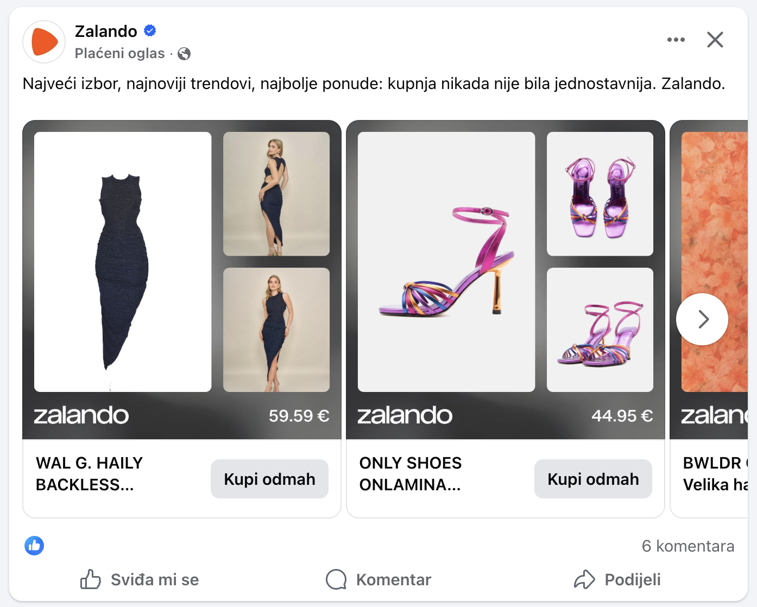
Task: Like the post with Sviđa mi se
Action: pyautogui.click(x=140, y=579)
